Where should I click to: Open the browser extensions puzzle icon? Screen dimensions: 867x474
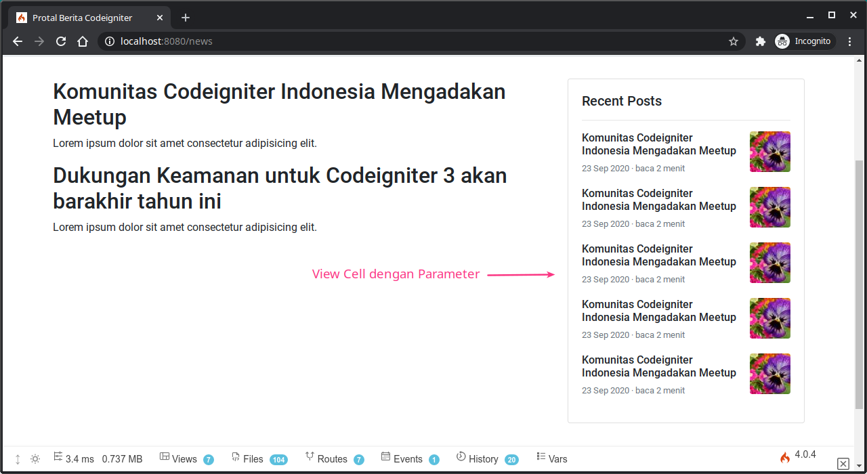760,41
